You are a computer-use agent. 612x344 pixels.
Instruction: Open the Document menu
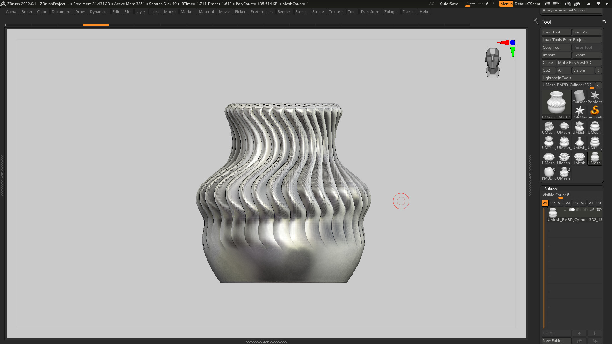(x=61, y=11)
